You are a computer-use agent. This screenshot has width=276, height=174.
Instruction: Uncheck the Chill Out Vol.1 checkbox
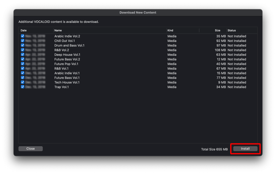(x=23, y=41)
